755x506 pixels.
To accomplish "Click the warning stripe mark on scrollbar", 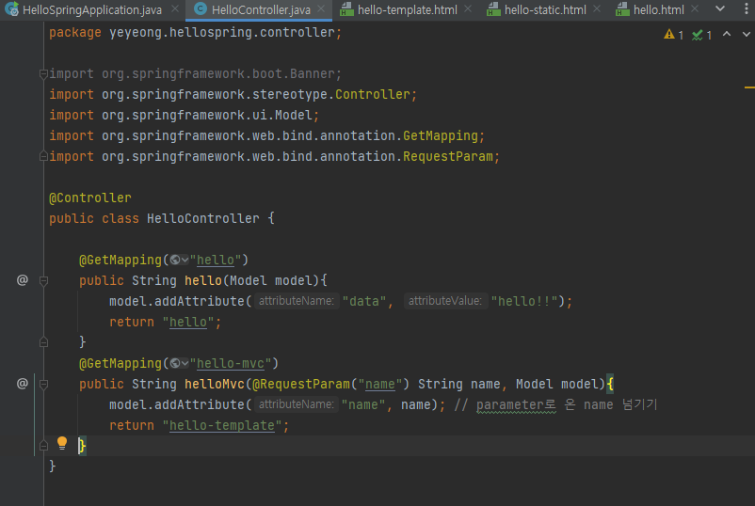I will pyautogui.click(x=749, y=87).
